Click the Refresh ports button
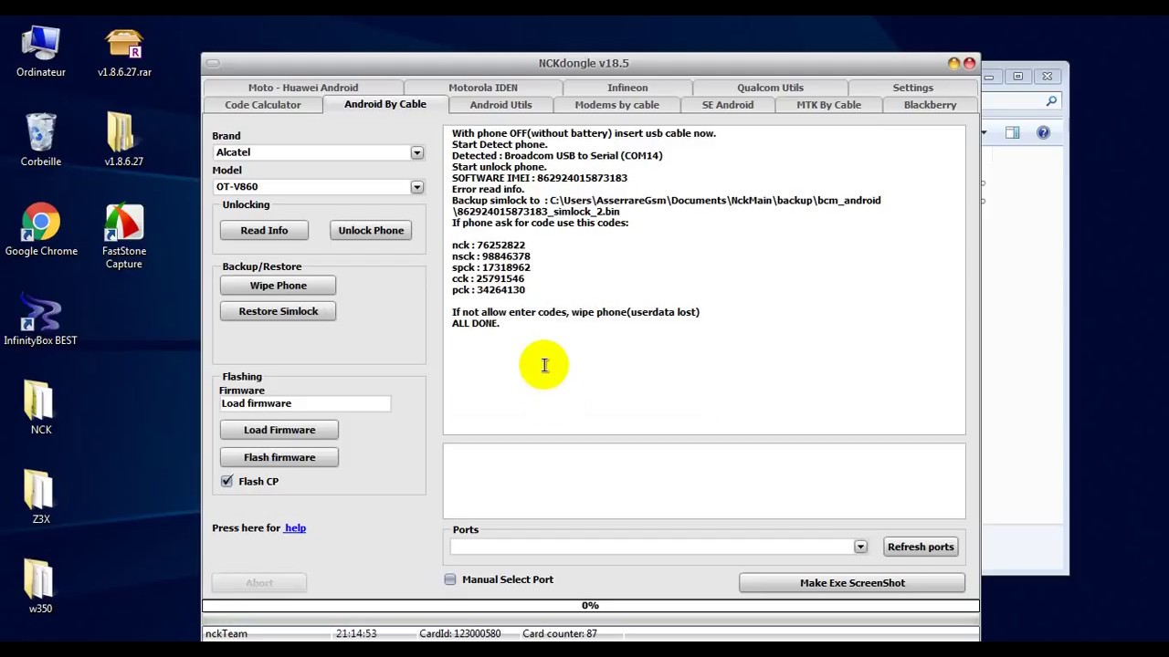Viewport: 1169px width, 657px height. coord(921,547)
